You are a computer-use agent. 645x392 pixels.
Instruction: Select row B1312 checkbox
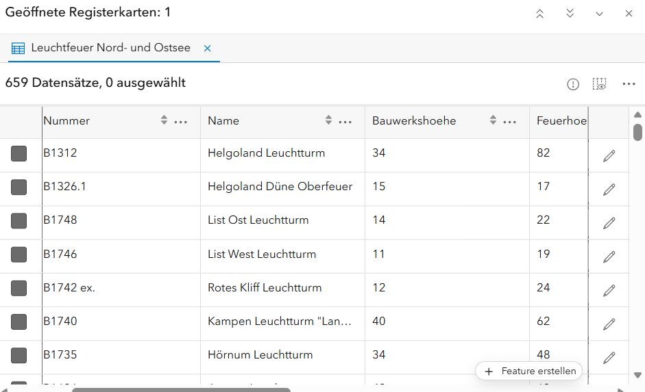point(19,153)
